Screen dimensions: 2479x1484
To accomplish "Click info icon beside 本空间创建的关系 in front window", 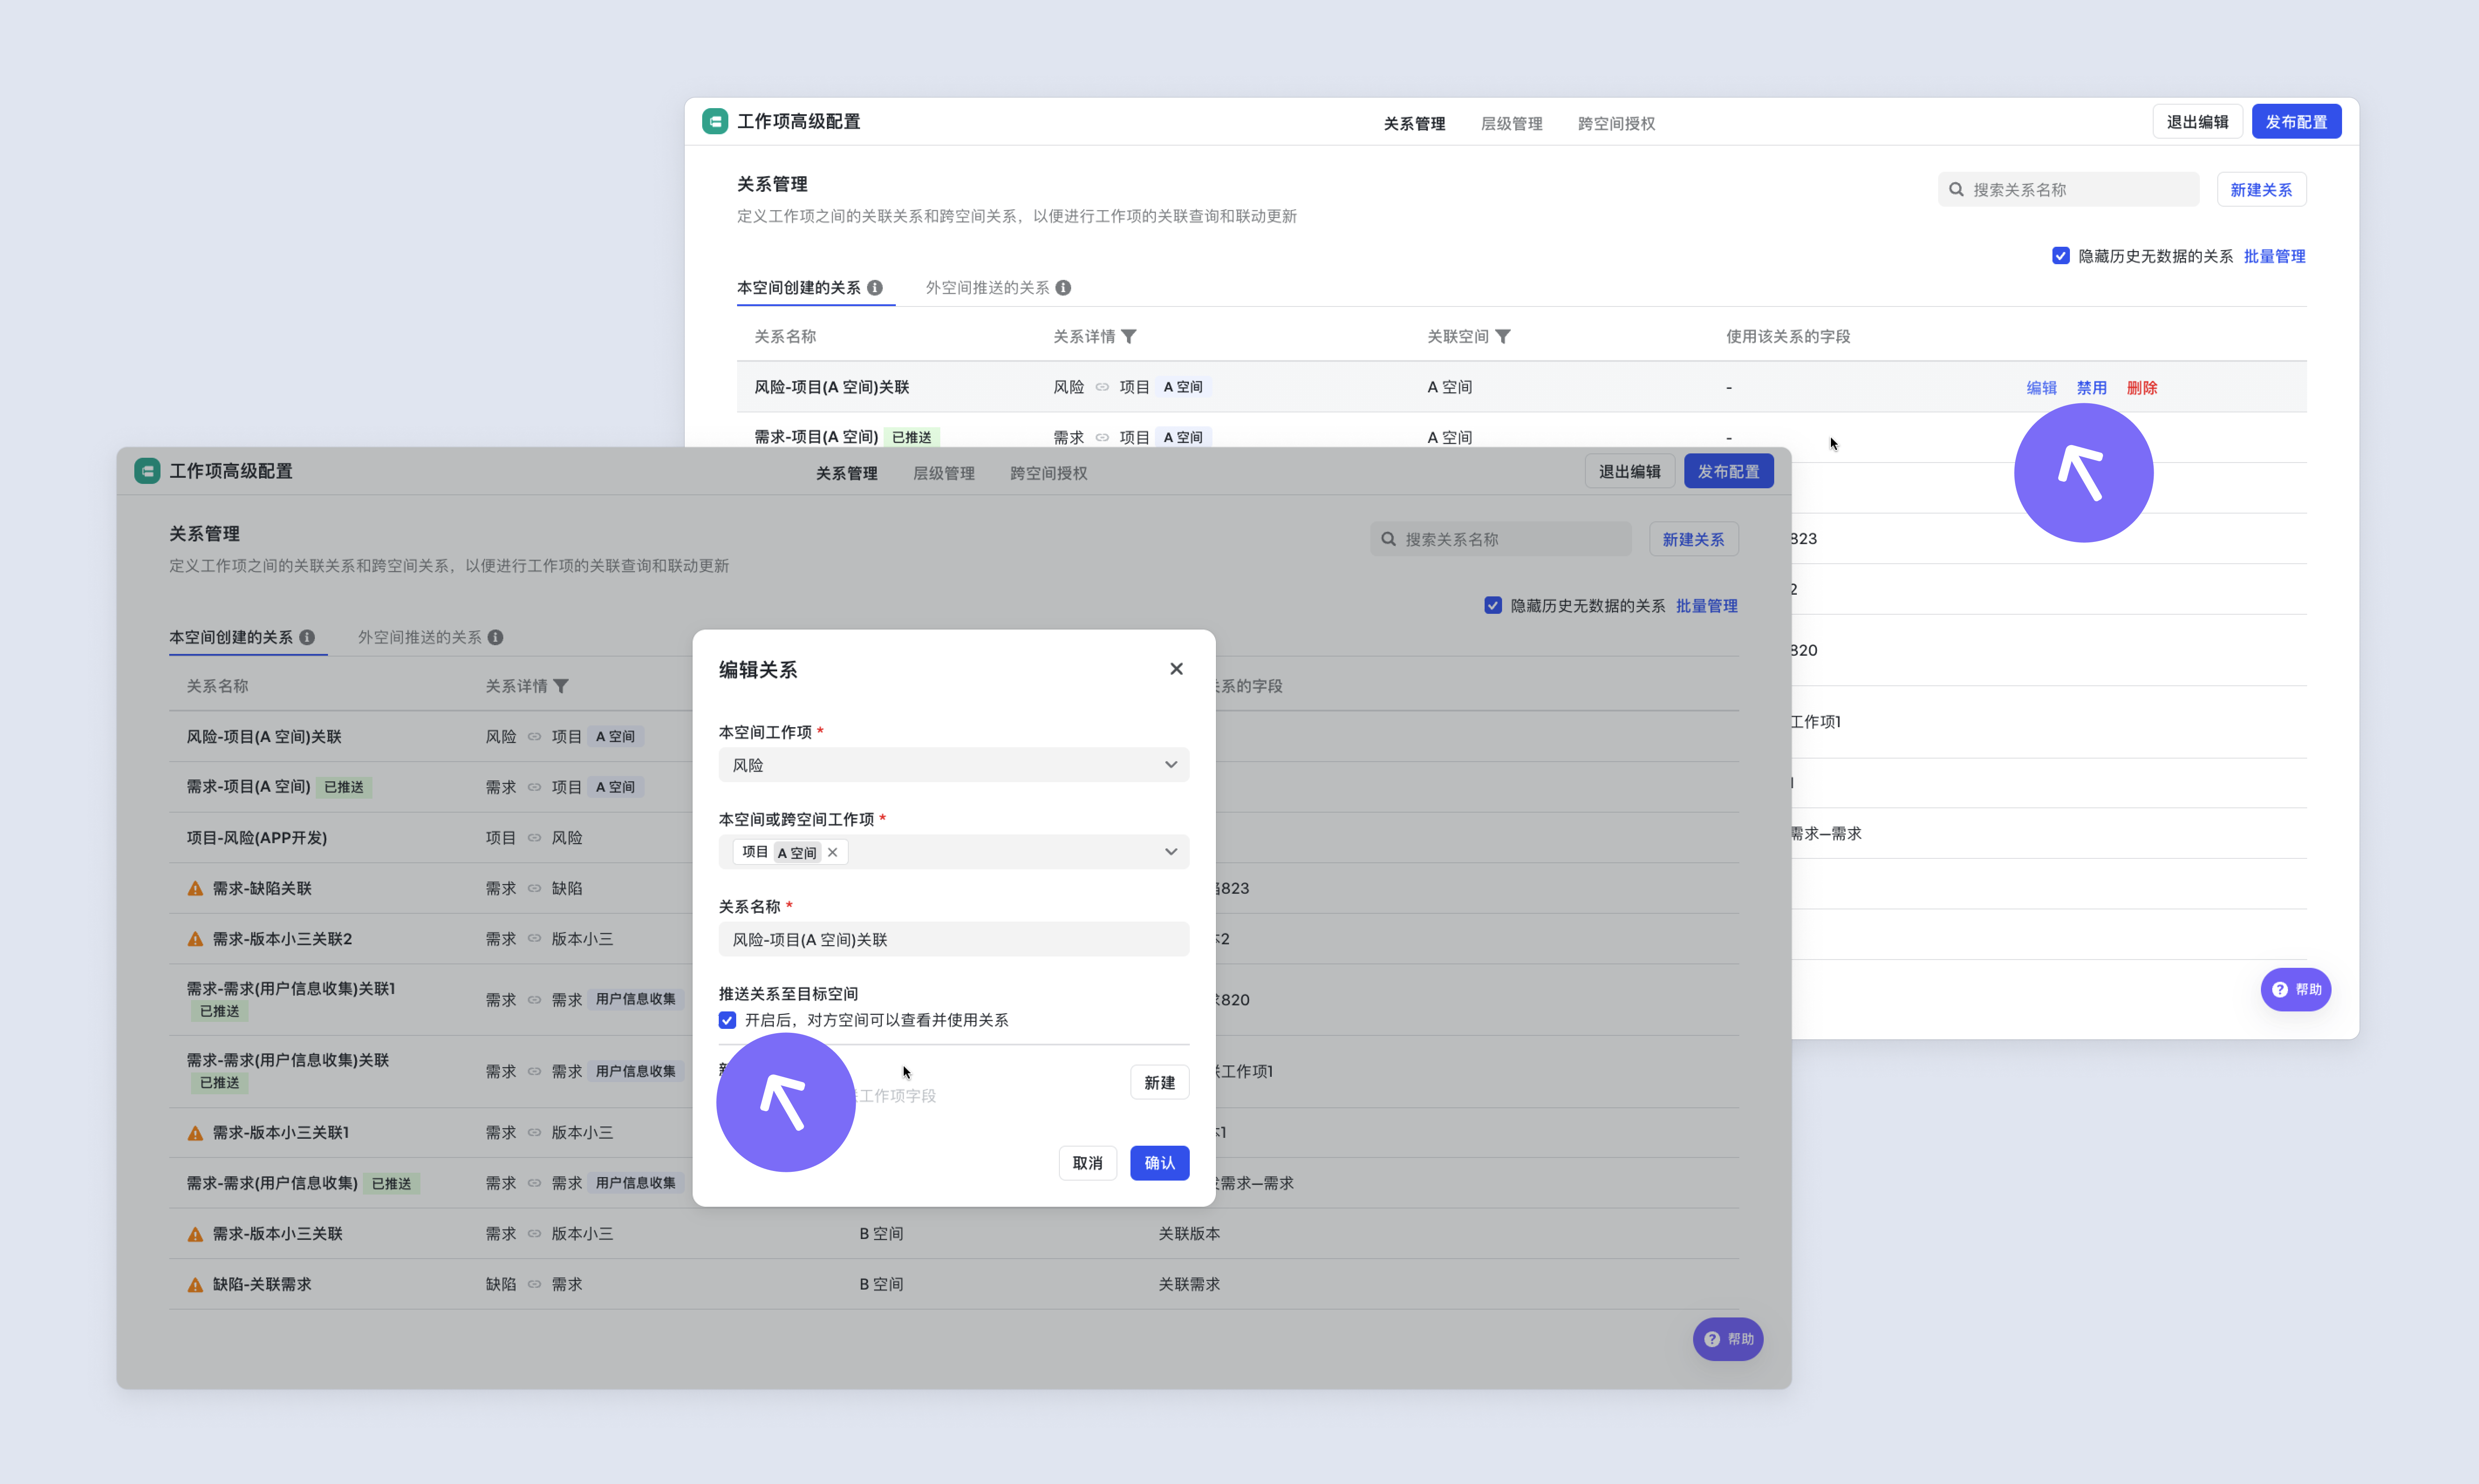I will tap(307, 637).
